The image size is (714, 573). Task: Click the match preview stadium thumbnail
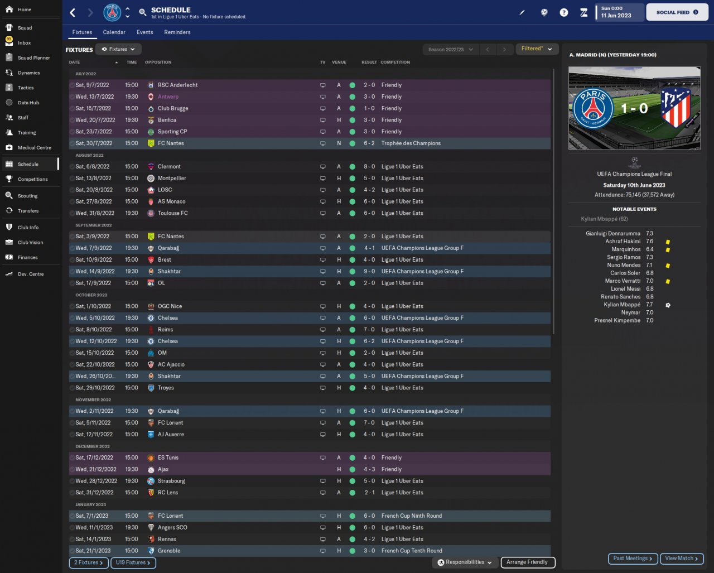coord(634,108)
